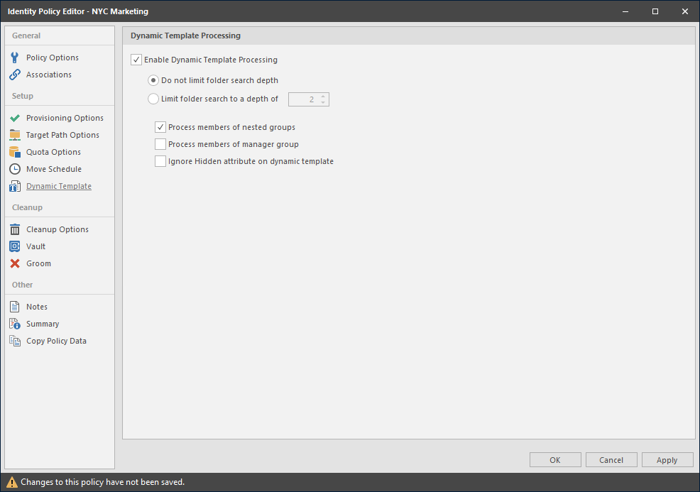Image resolution: width=700 pixels, height=492 pixels.
Task: Go to the Associations page
Action: pyautogui.click(x=49, y=75)
